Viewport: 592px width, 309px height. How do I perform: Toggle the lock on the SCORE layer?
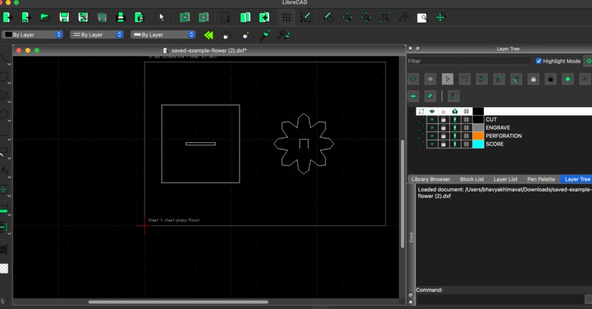pos(444,144)
